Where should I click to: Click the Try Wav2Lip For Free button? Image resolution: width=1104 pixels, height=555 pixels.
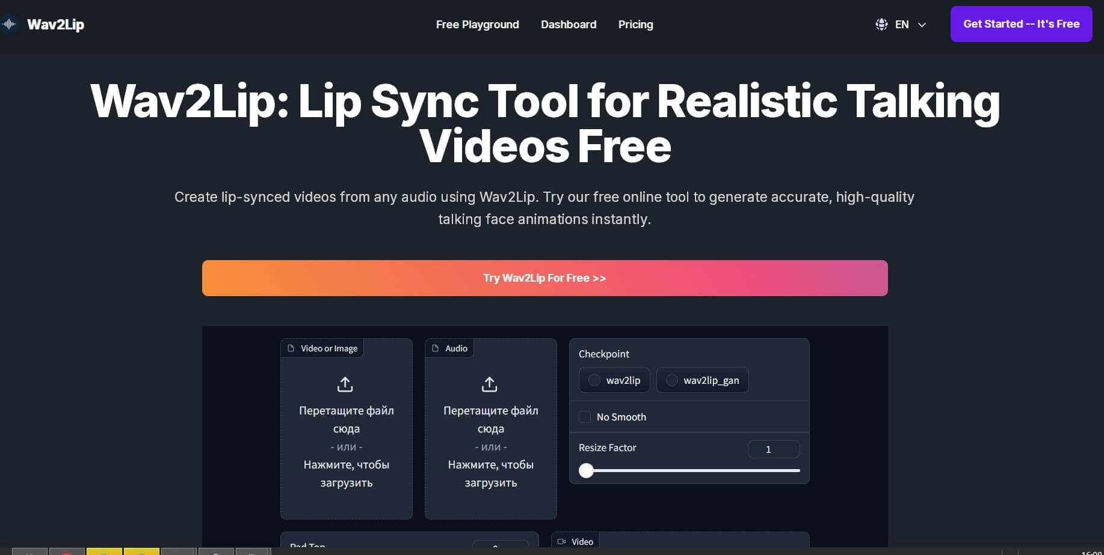[x=545, y=278]
